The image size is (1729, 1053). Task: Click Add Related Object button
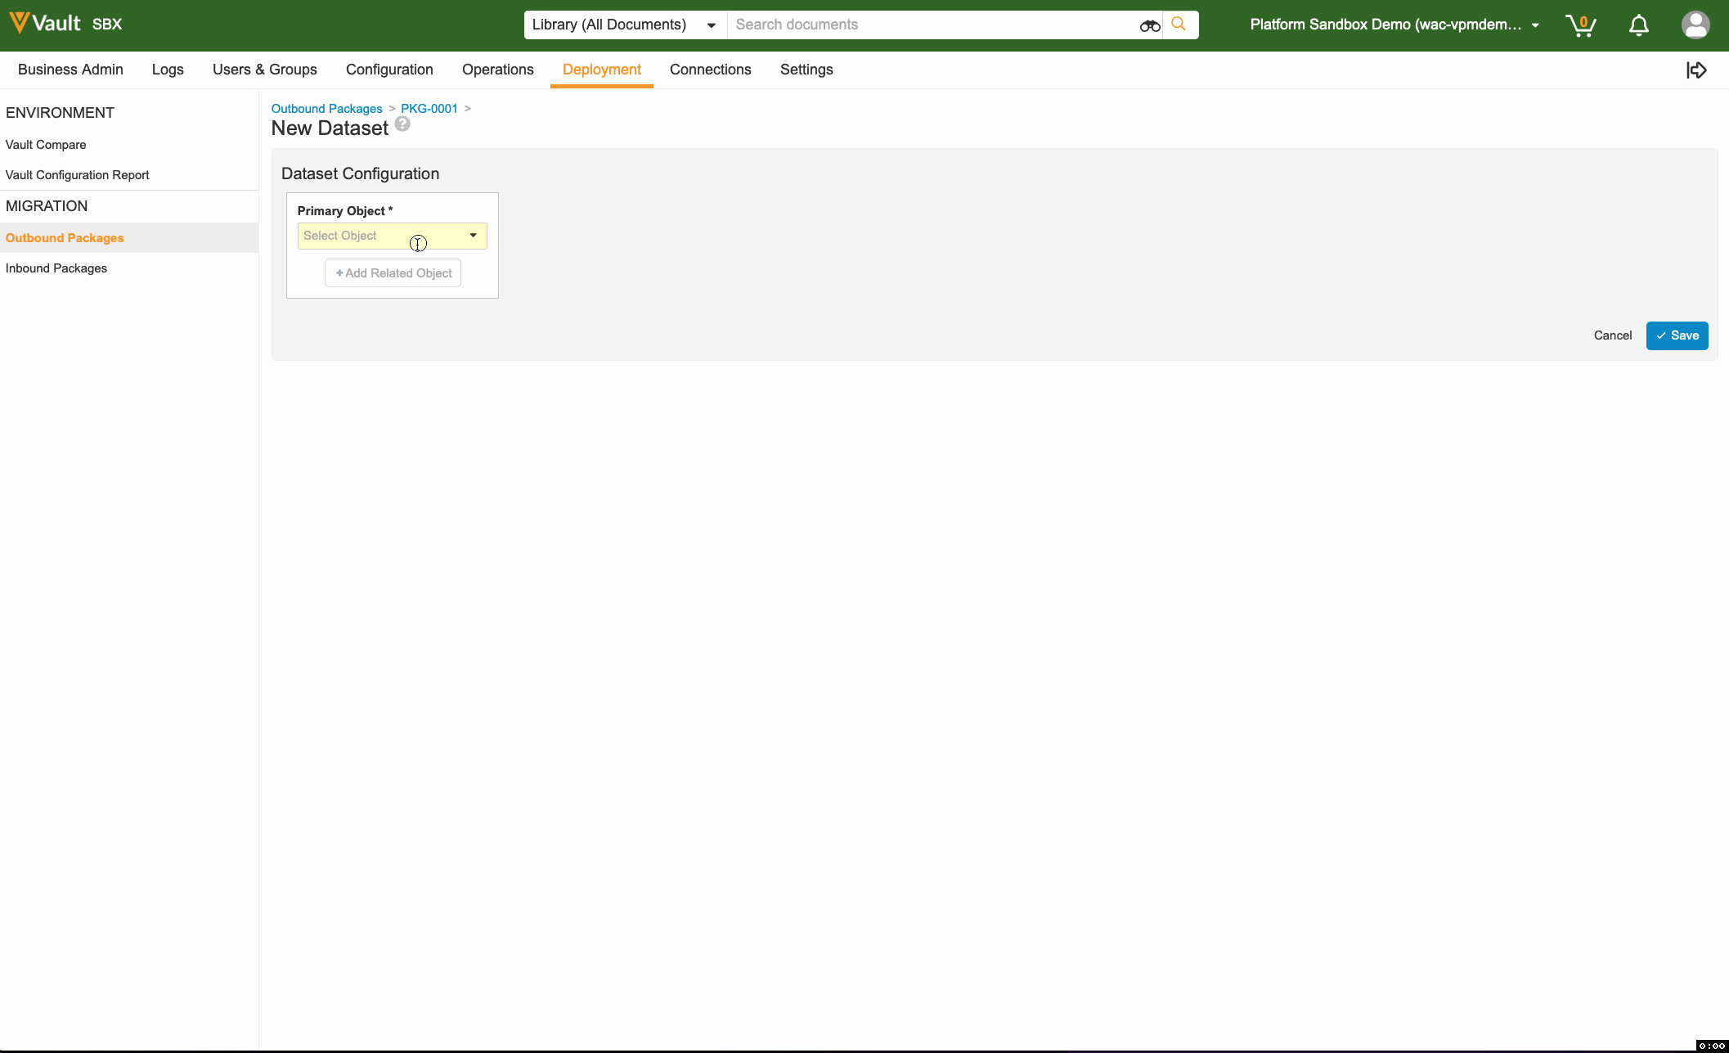point(393,273)
